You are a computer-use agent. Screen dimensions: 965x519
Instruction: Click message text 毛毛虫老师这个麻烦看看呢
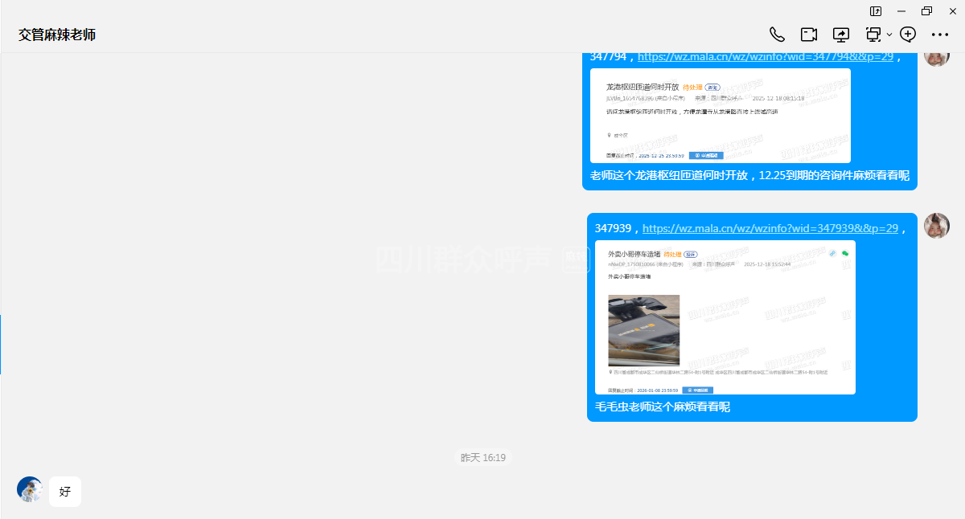663,407
